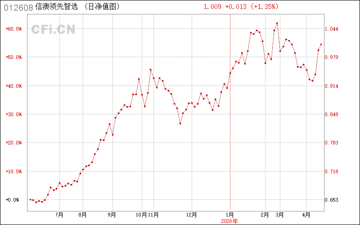Click the red 2026年 year label

coord(229,220)
